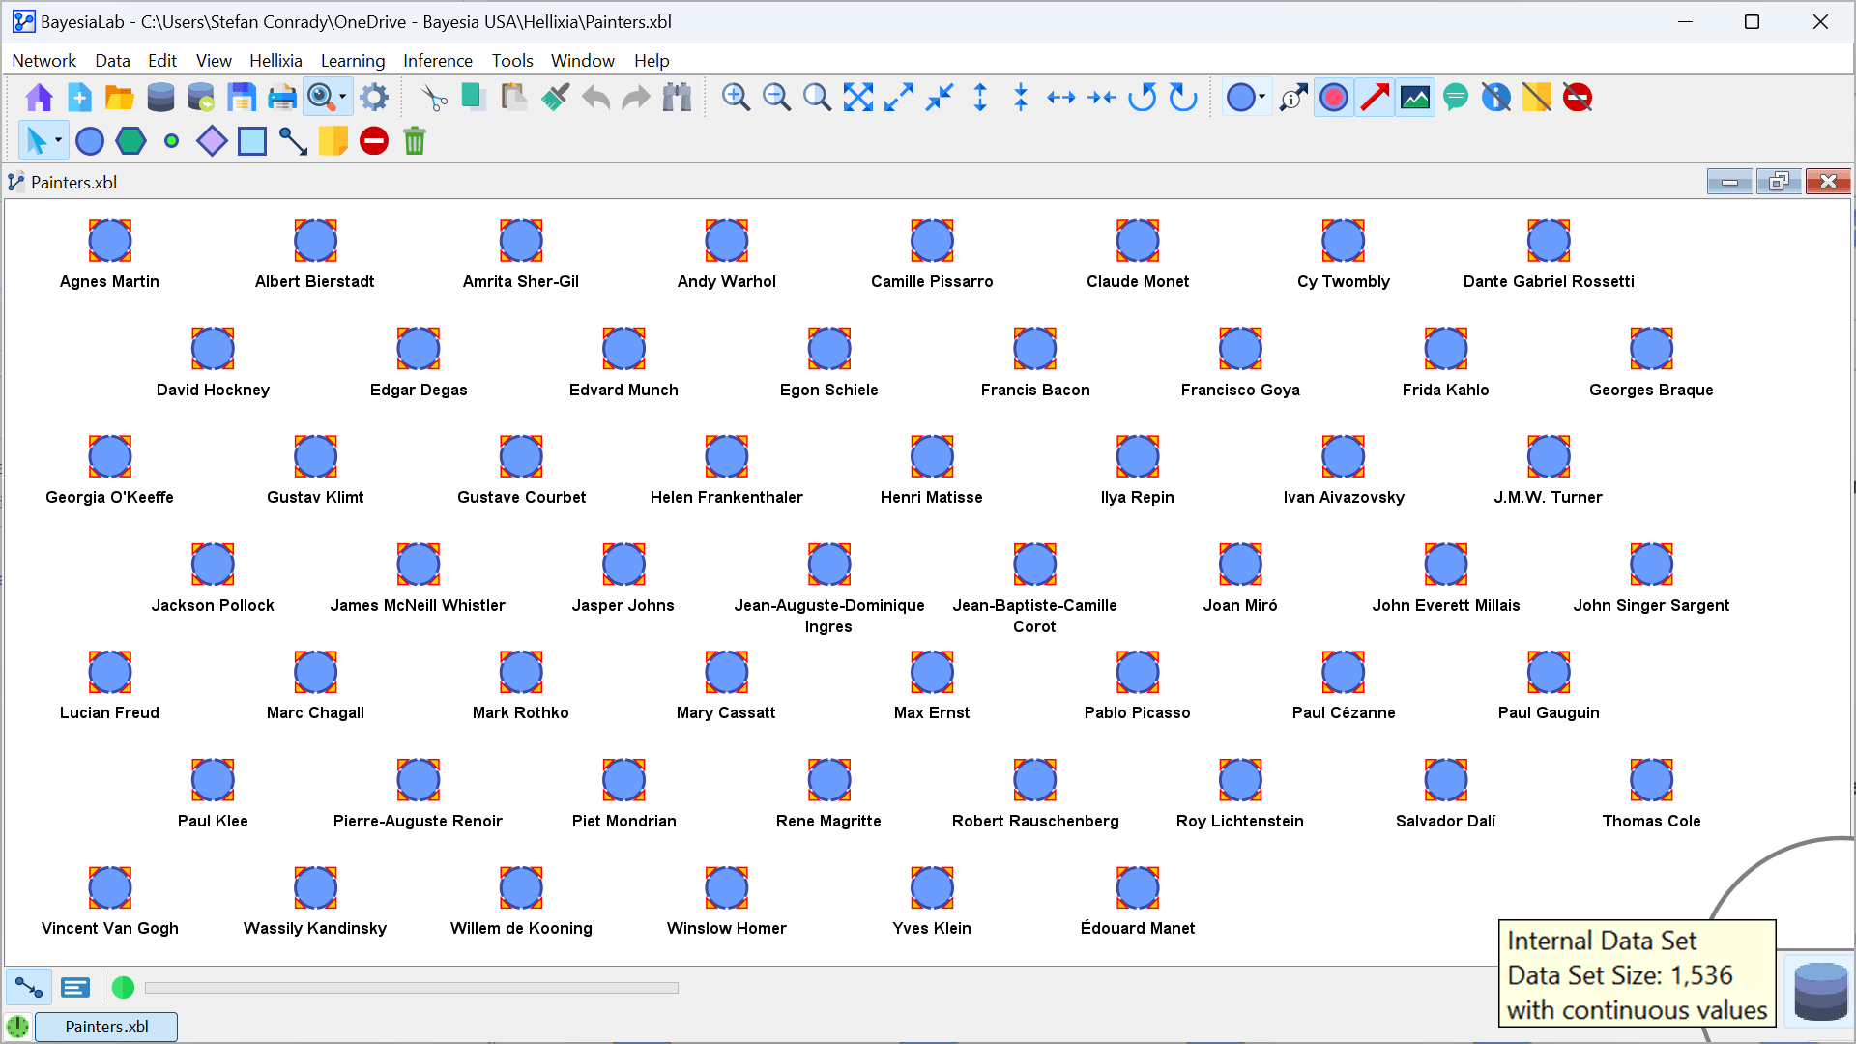1856x1044 pixels.
Task: Click the green trash delete icon
Action: tap(415, 141)
